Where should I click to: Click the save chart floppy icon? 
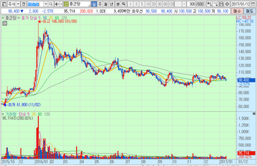click(221, 4)
